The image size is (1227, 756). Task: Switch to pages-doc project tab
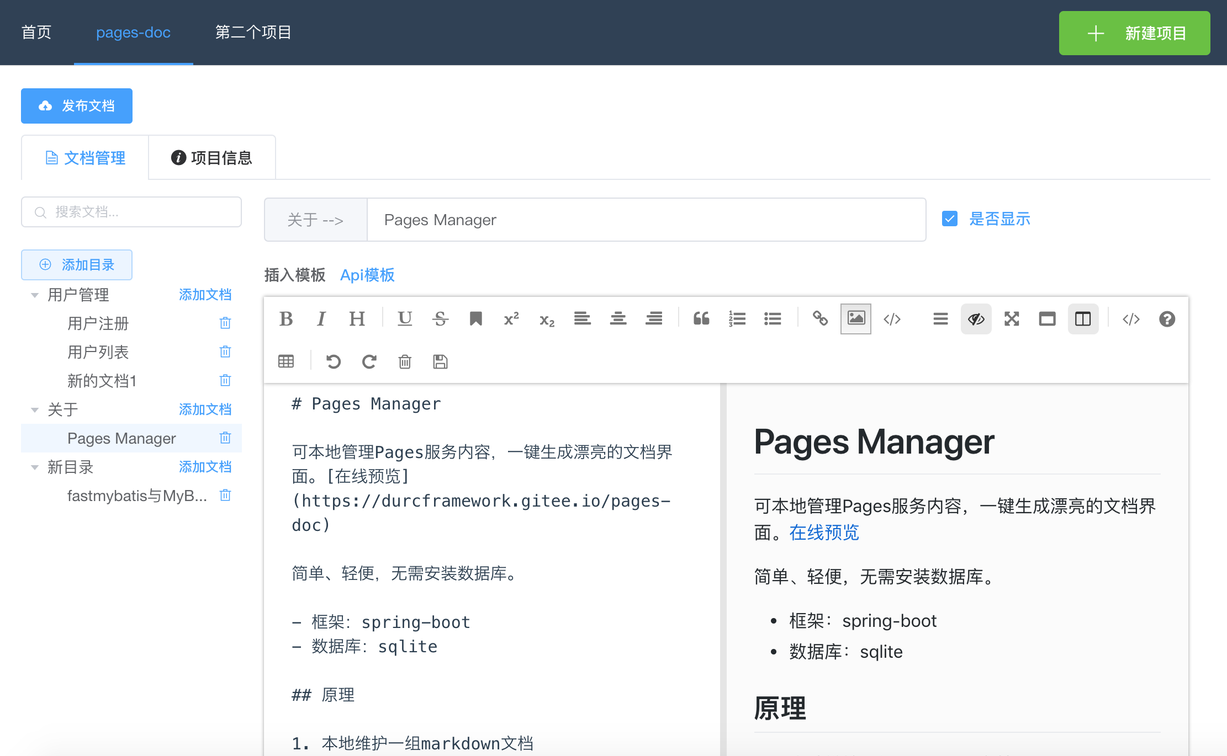[x=133, y=32]
